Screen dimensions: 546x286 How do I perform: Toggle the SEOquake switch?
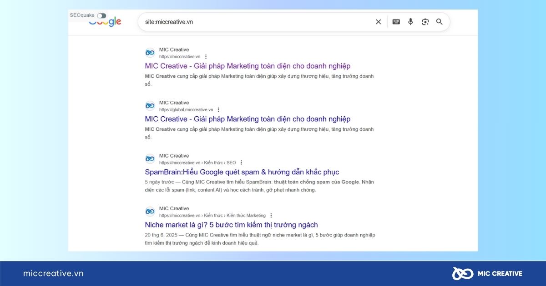pyautogui.click(x=101, y=16)
